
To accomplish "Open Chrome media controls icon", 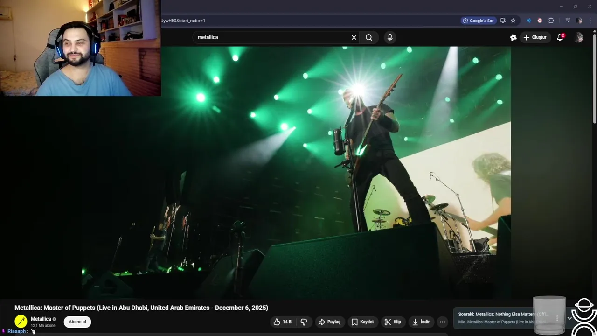I will coord(568,21).
